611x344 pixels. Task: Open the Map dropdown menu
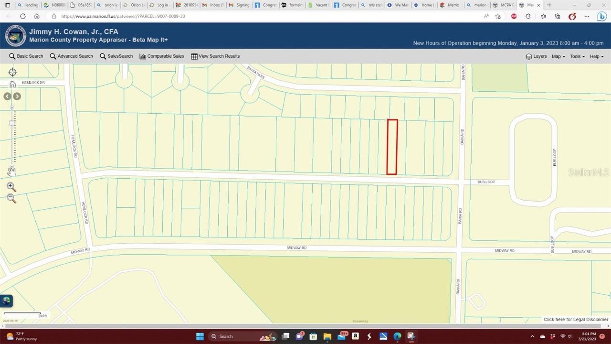[x=557, y=56]
